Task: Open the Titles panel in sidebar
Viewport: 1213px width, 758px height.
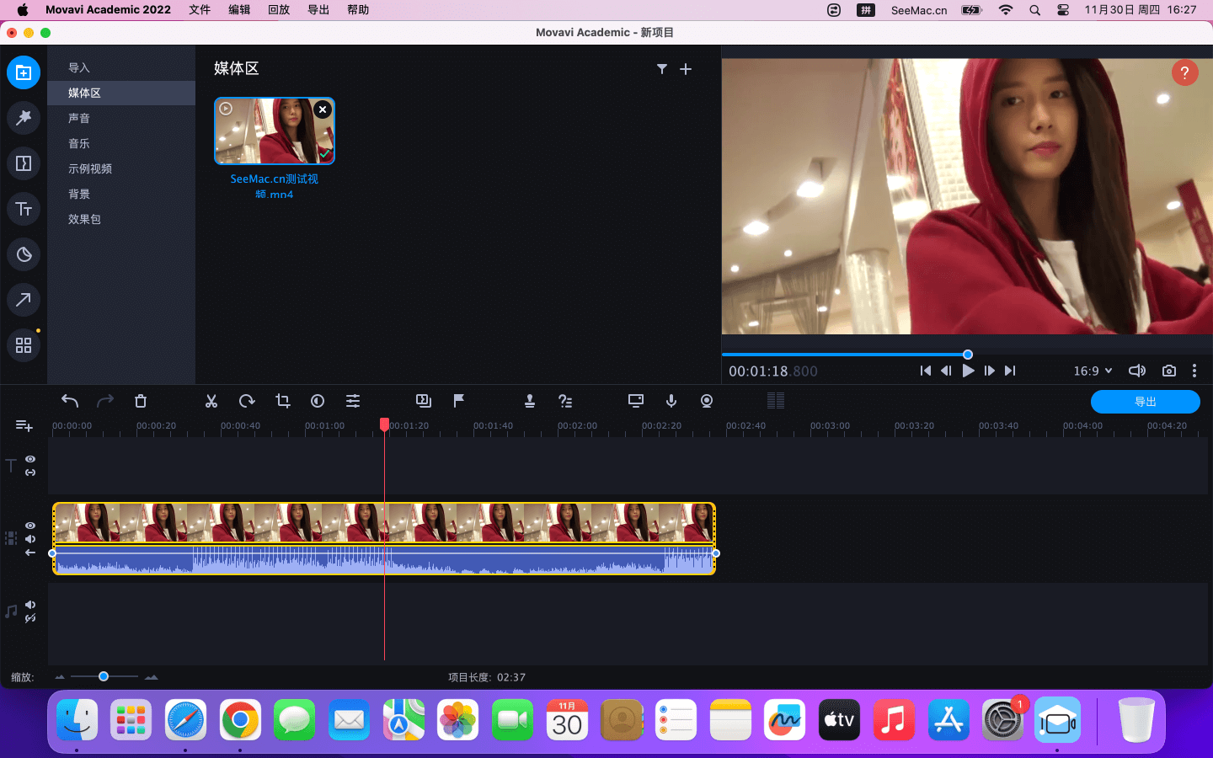Action: [24, 209]
